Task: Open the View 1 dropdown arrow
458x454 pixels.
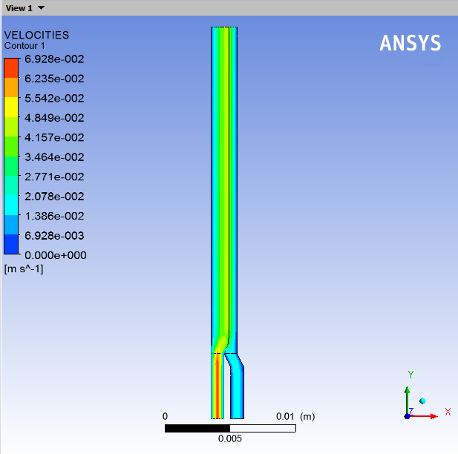Action: click(41, 8)
